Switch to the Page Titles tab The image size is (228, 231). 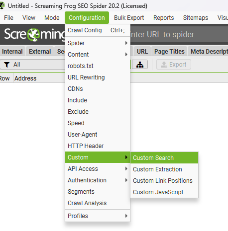[x=169, y=52]
